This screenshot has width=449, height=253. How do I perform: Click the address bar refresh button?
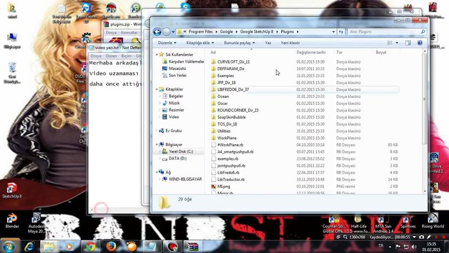[341, 32]
